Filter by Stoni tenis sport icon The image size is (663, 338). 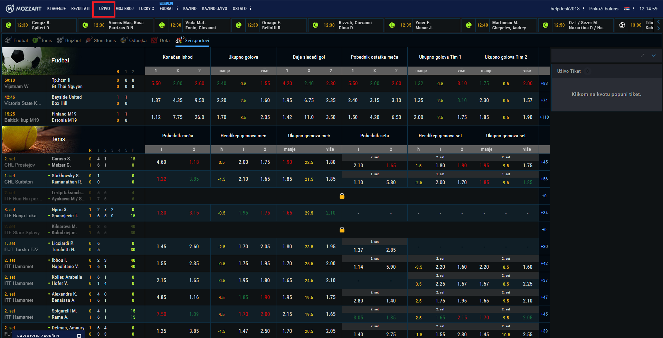101,40
